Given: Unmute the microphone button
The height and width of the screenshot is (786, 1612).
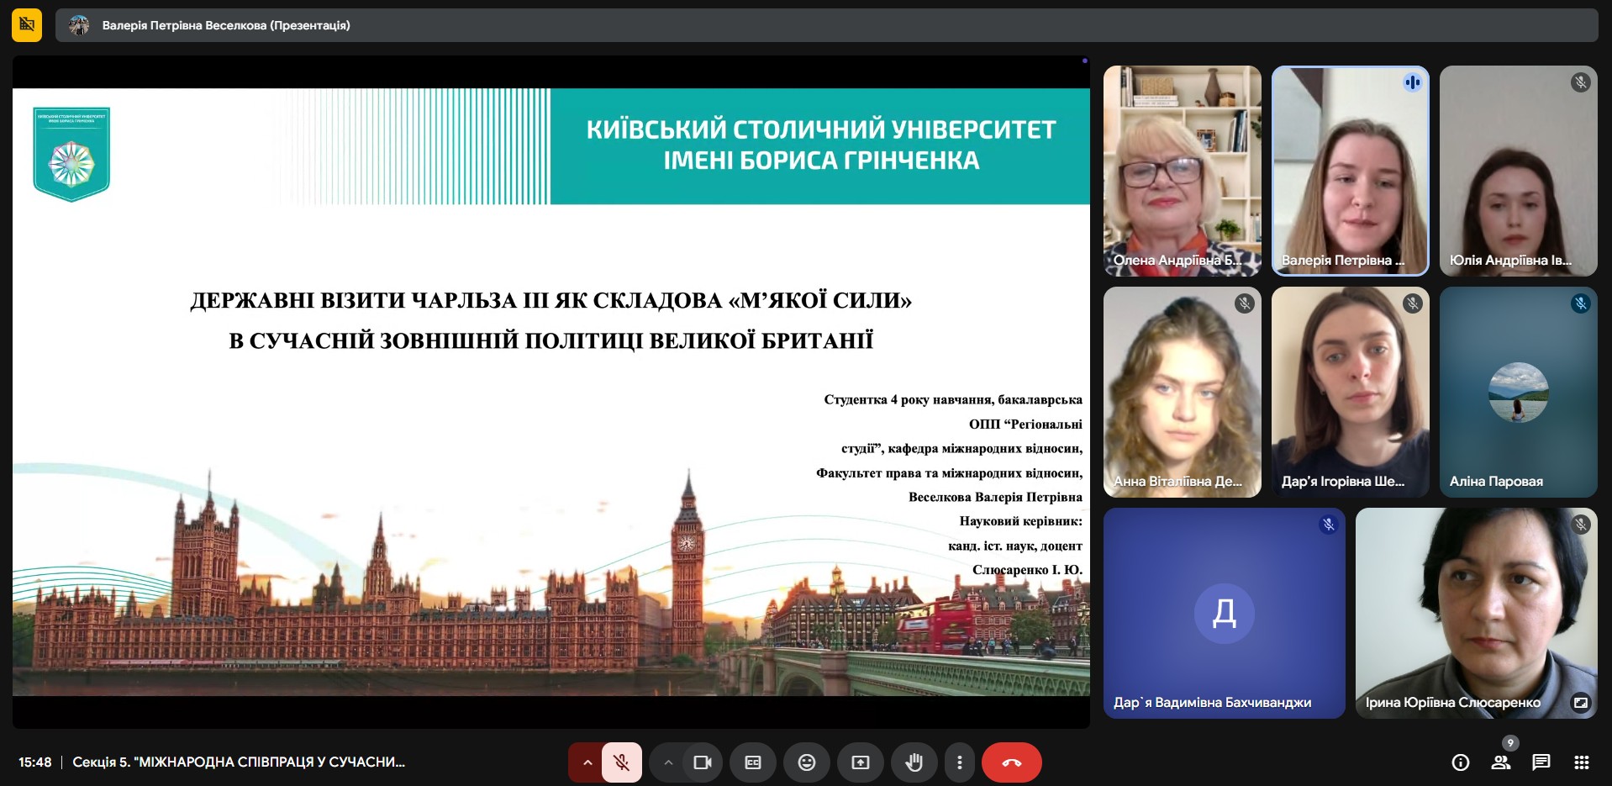Looking at the screenshot, I should pyautogui.click(x=622, y=762).
